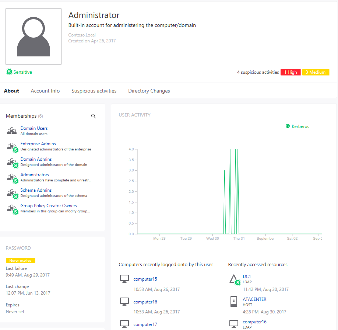Click the computer15 monitor icon
338x330 pixels.
[x=124, y=279]
